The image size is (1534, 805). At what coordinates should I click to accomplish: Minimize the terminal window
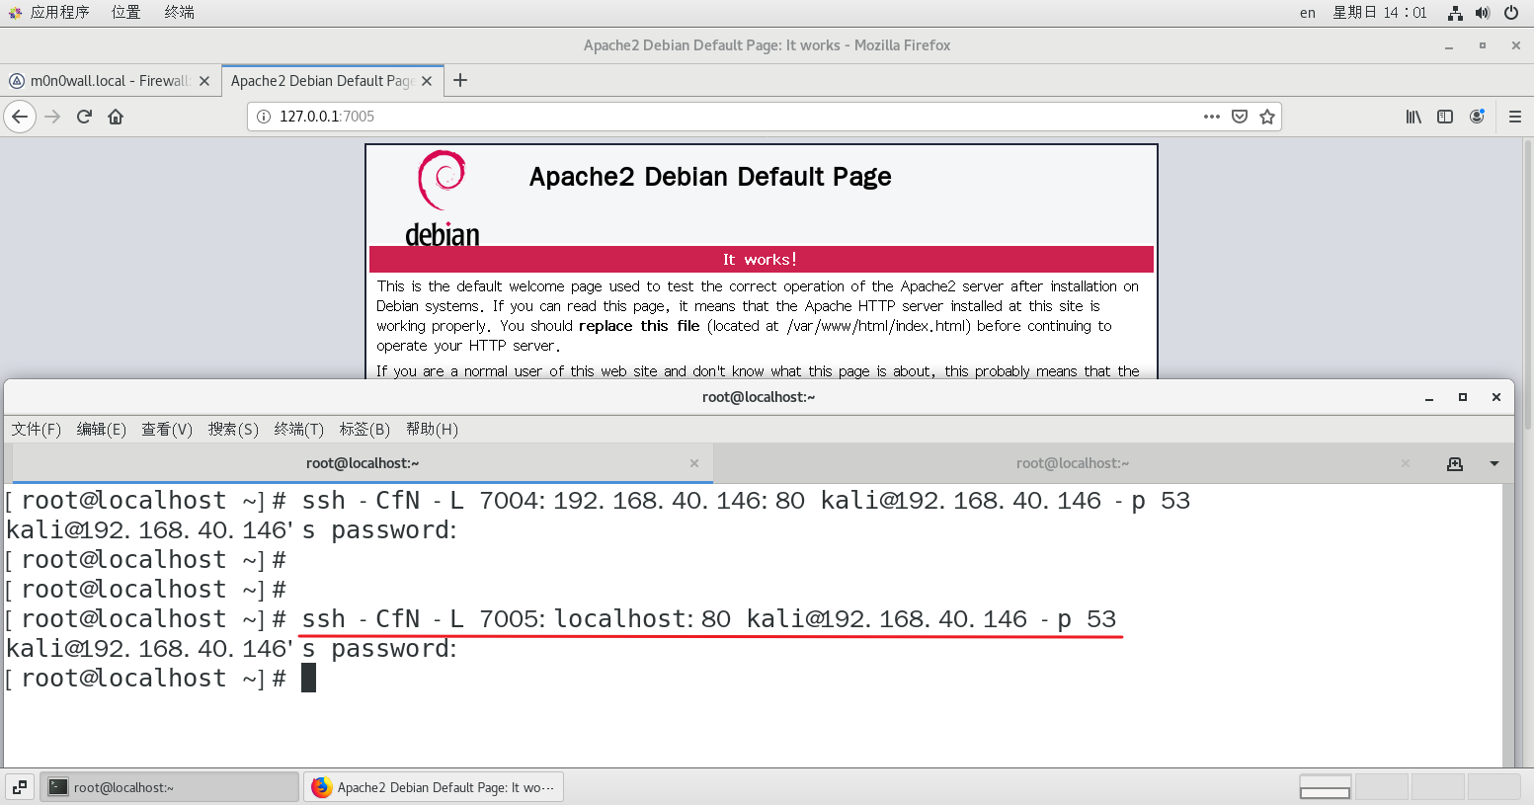[1429, 397]
